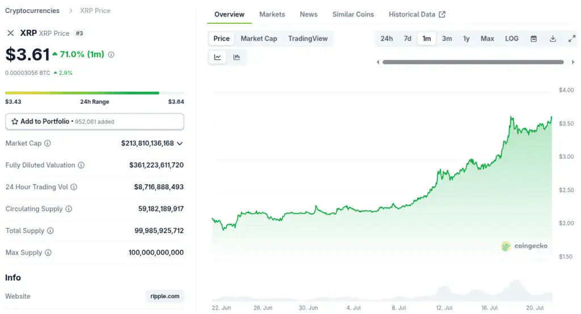Download the chart data

click(553, 39)
